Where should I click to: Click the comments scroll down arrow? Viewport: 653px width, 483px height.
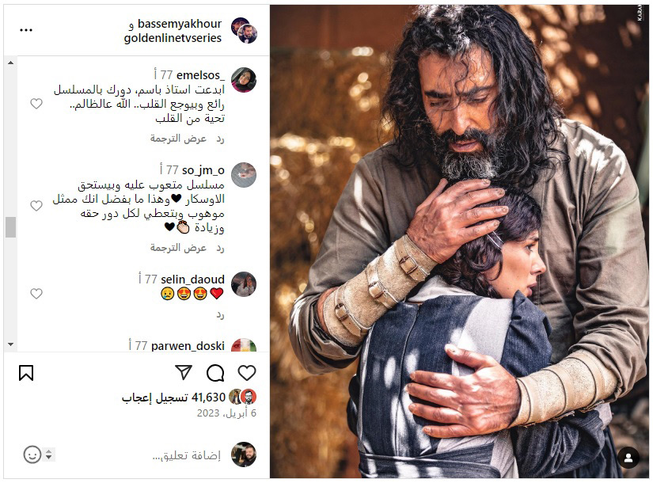11,344
